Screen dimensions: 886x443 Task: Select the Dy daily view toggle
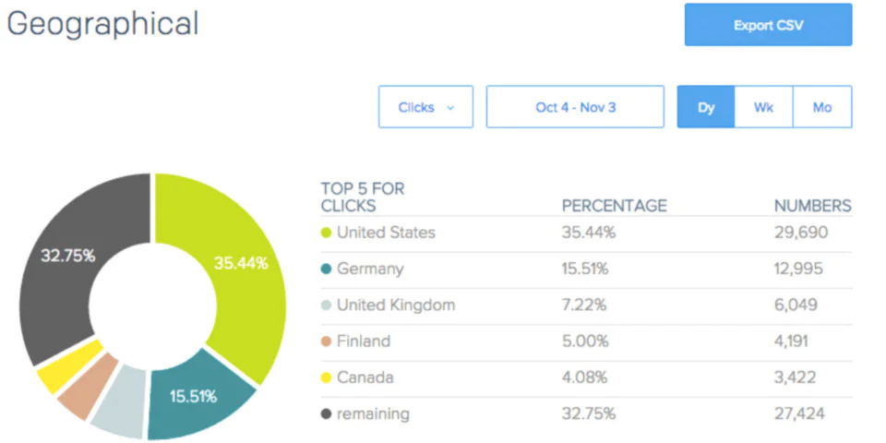[x=706, y=107]
